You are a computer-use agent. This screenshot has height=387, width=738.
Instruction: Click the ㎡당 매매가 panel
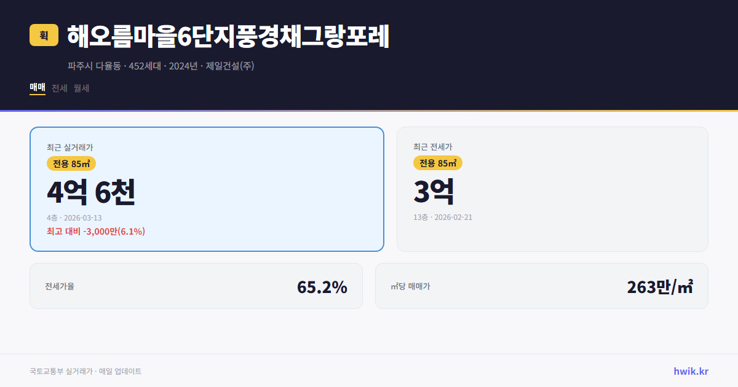coord(541,286)
